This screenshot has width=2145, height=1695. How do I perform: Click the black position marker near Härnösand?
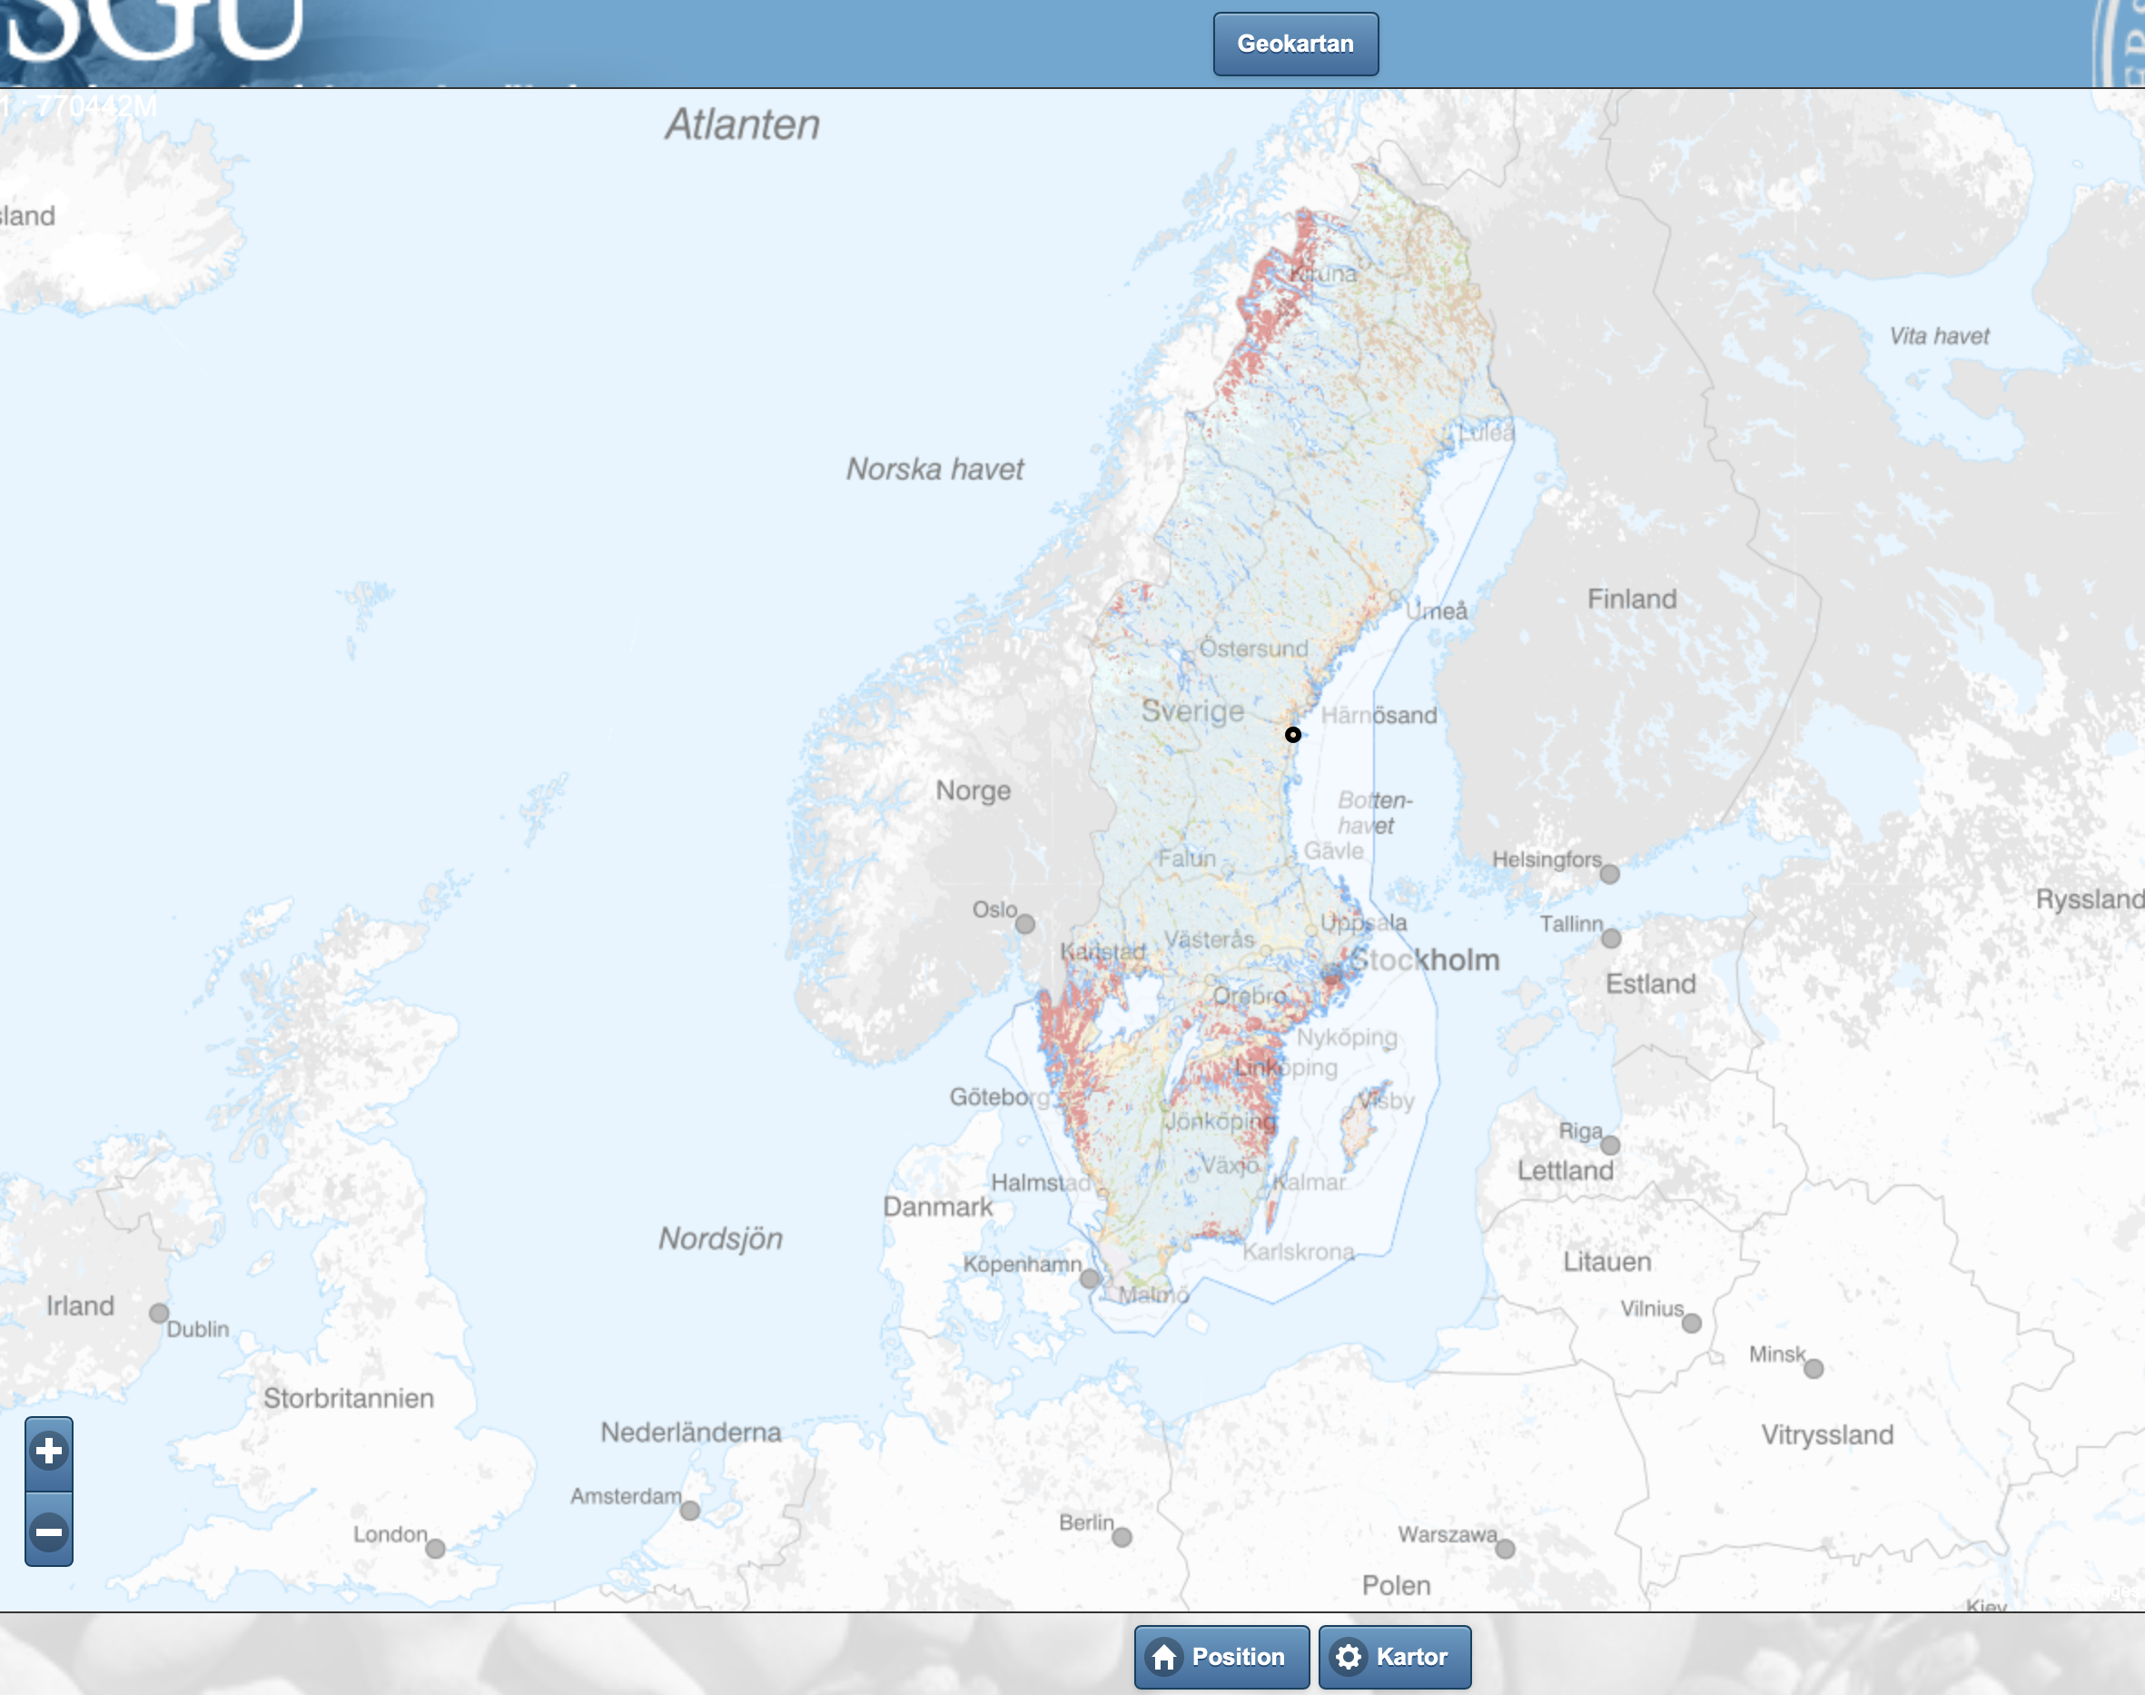click(1293, 736)
